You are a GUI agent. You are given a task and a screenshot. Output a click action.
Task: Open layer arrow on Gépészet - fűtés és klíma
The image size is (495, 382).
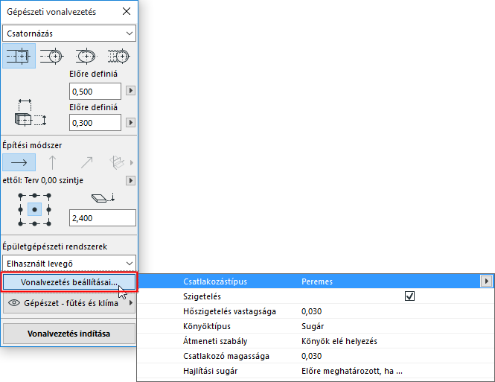click(x=130, y=303)
